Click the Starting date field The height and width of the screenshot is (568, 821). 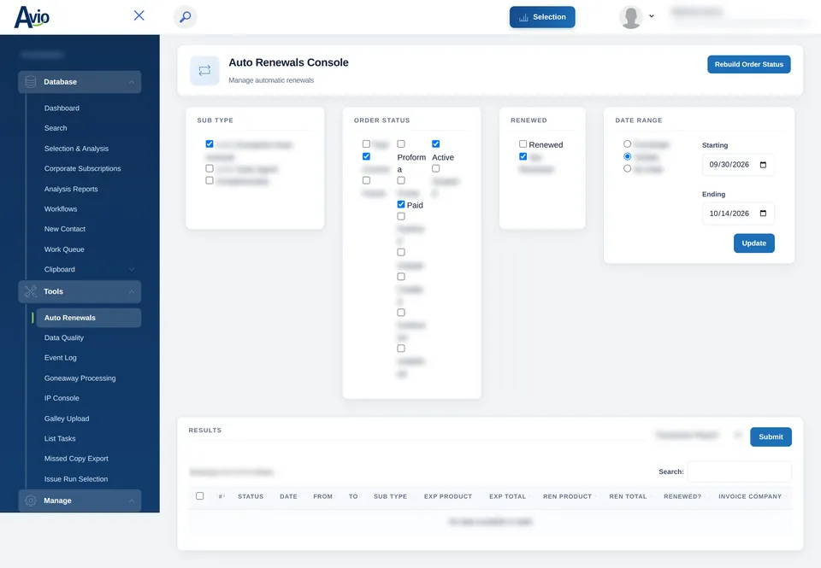pos(738,165)
